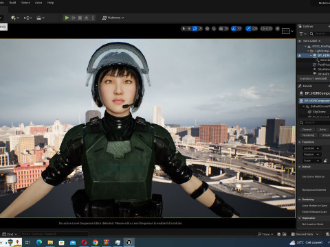Click the stop simulation button
Image resolution: width=330 pixels, height=247 pixels.
tap(80, 18)
